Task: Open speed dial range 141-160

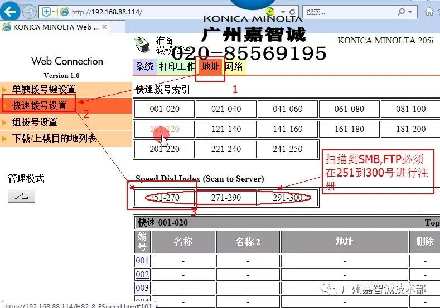Action: 288,129
